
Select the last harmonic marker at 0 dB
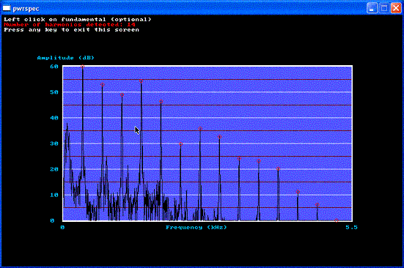point(337,220)
